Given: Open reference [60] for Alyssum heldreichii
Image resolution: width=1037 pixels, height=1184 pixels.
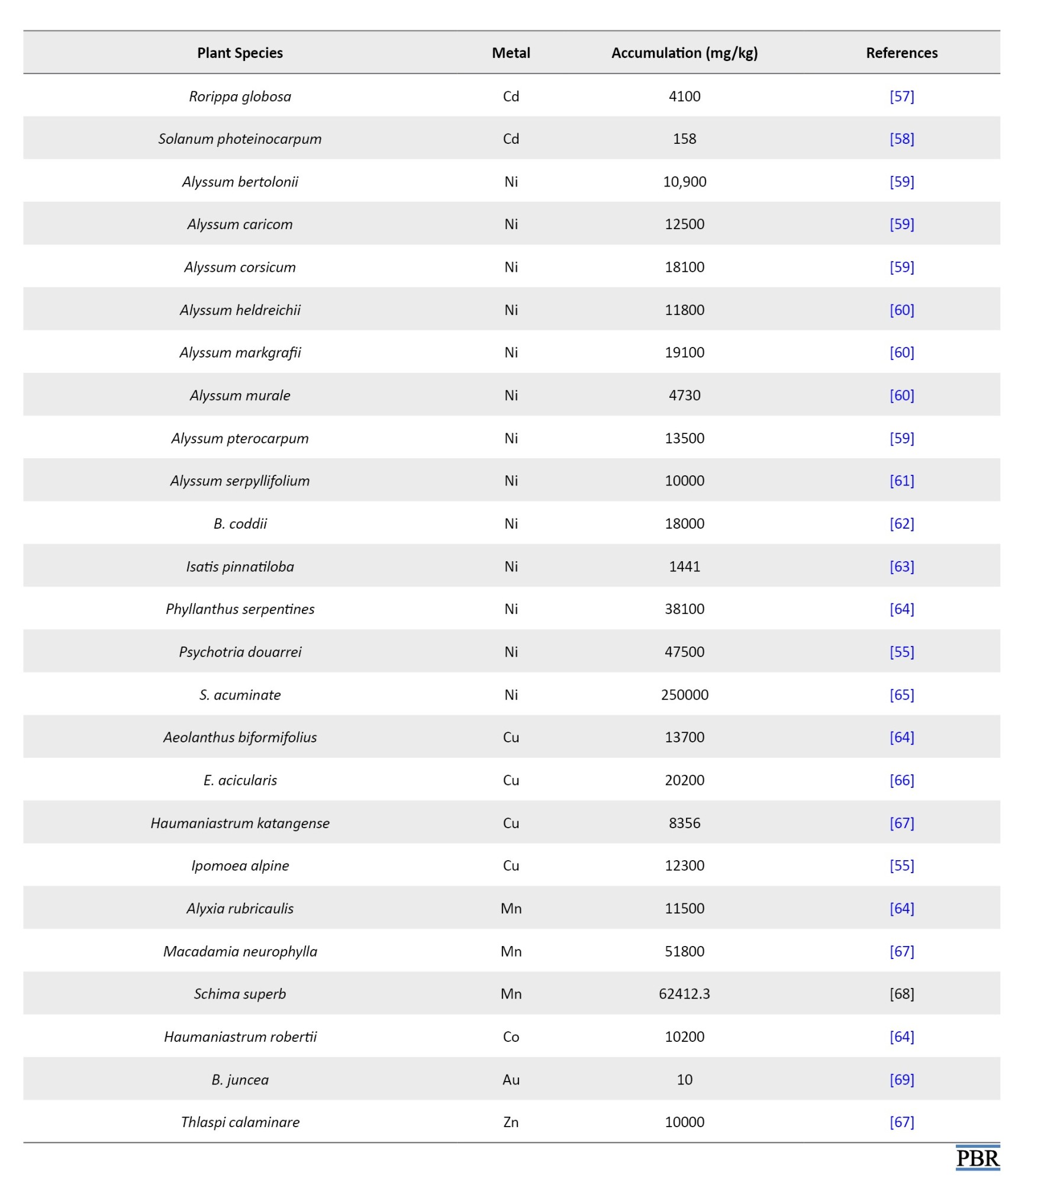Looking at the screenshot, I should pos(901,310).
